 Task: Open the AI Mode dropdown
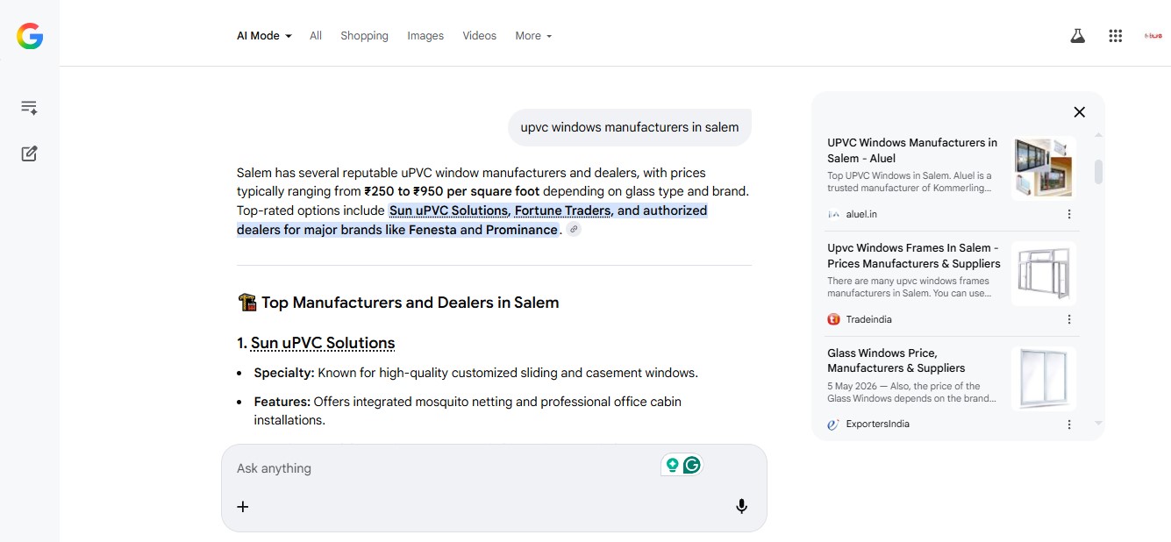264,36
